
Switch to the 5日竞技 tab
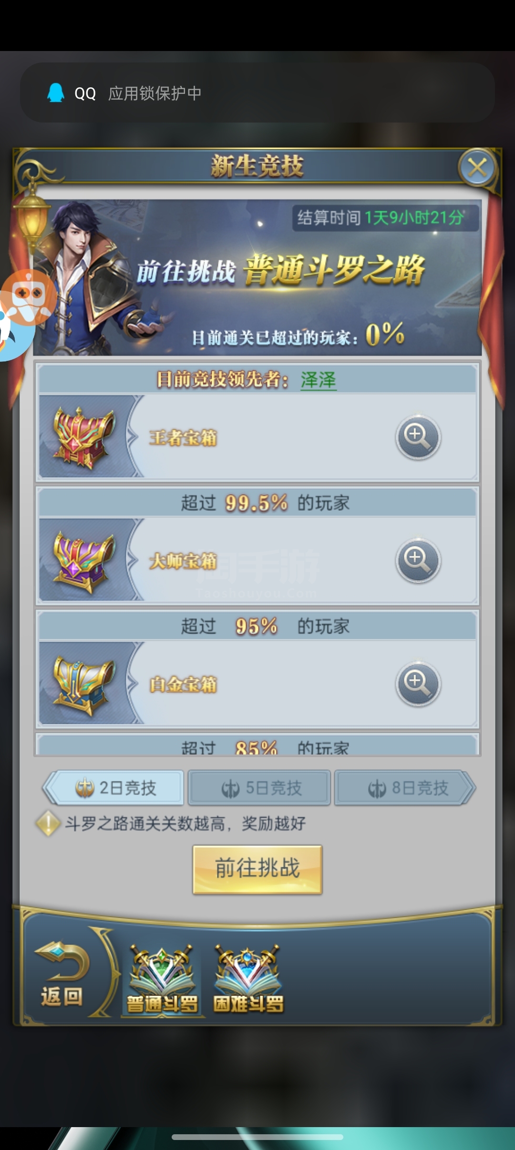259,788
